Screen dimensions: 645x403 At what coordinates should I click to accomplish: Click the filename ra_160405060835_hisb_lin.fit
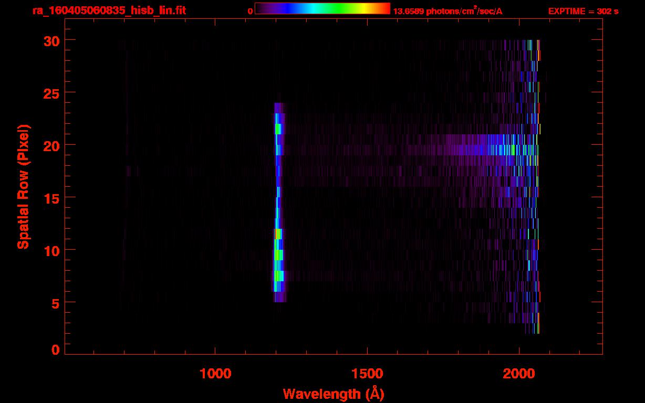point(109,10)
